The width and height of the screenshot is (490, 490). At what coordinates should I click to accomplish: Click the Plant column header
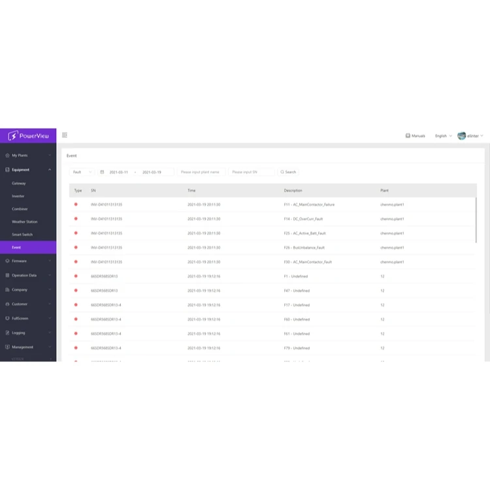tap(384, 190)
